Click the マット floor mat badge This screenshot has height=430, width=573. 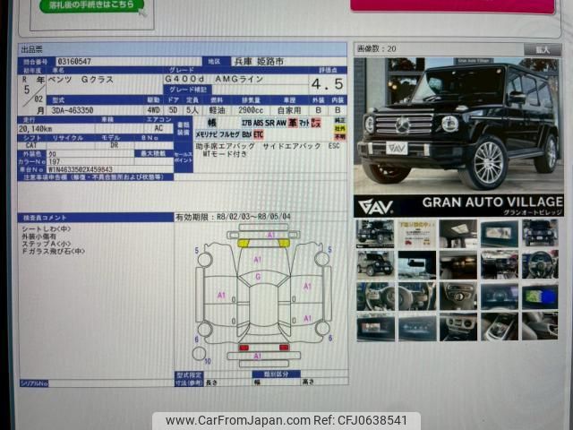304,121
